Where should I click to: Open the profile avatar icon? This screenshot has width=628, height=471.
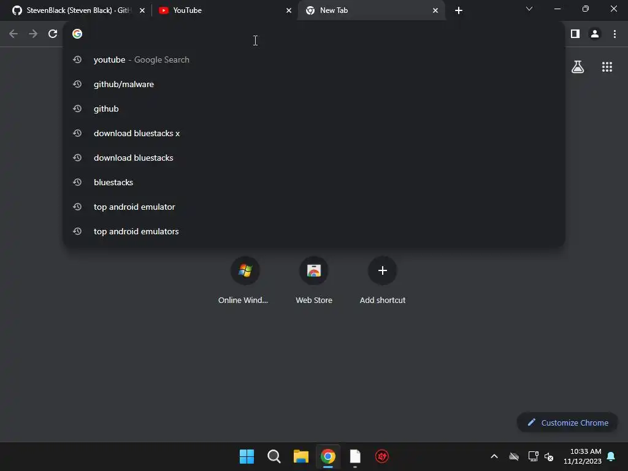[x=595, y=34]
